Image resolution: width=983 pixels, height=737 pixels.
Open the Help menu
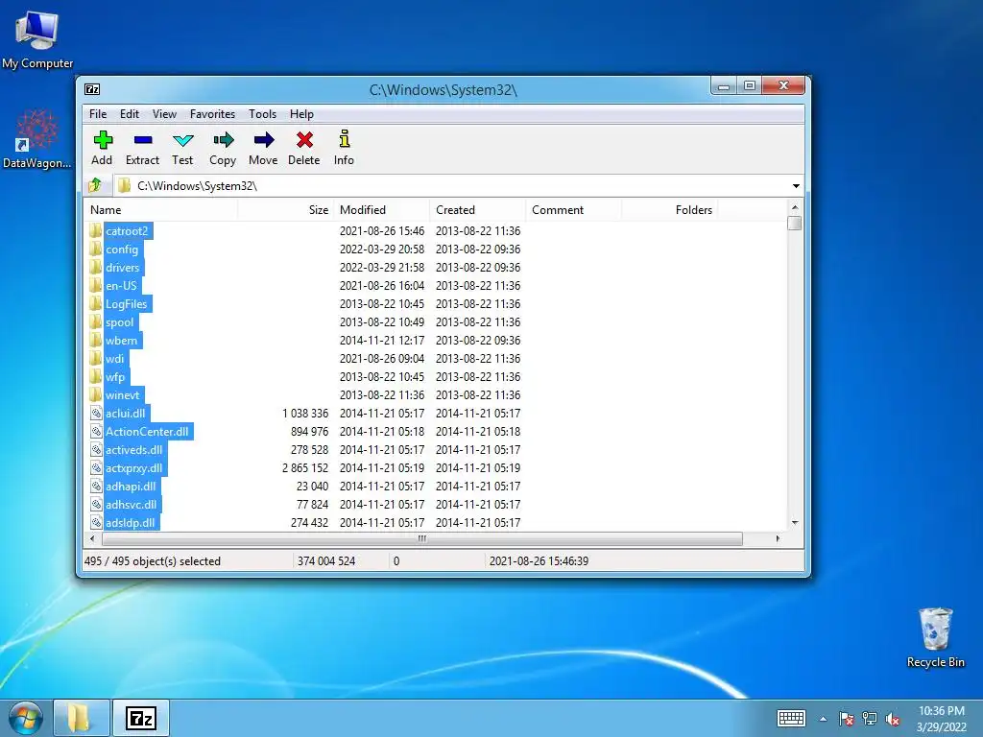click(301, 114)
